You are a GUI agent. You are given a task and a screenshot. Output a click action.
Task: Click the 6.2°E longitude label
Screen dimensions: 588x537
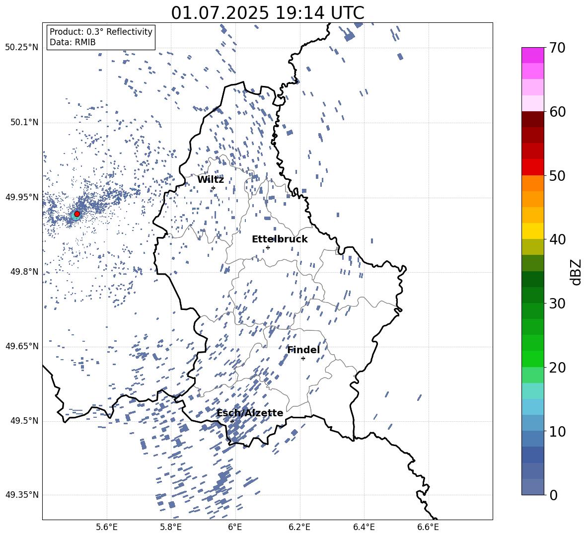click(x=299, y=527)
